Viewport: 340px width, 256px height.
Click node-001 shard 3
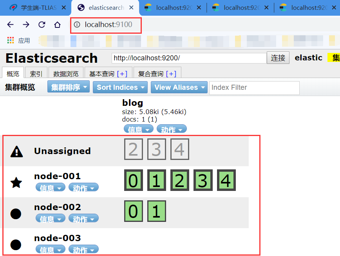click(x=203, y=180)
